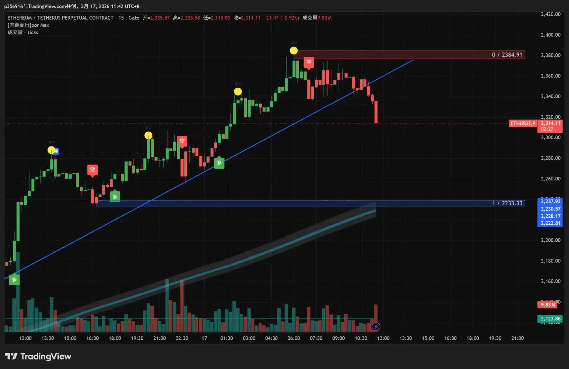Click the ETHEREUM / TETHERUS PERPETUAL CONTRACT title
The width and height of the screenshot is (569, 369).
pyautogui.click(x=60, y=18)
